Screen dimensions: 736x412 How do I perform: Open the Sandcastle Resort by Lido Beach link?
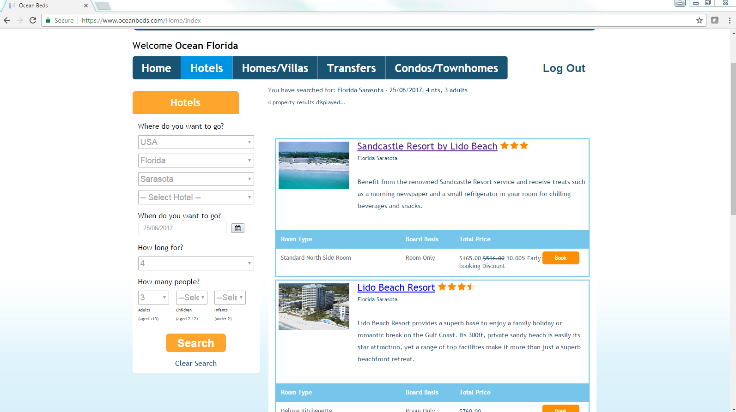(x=427, y=146)
